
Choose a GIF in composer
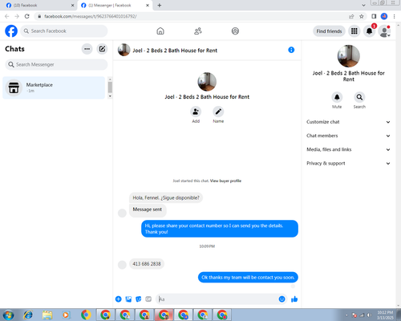(148, 299)
